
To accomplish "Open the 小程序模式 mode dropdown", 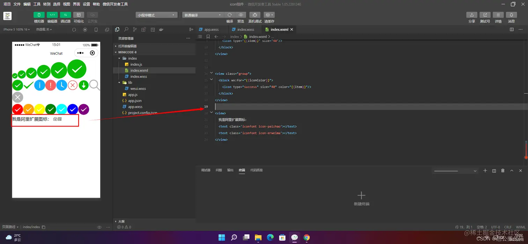I will pyautogui.click(x=157, y=15).
